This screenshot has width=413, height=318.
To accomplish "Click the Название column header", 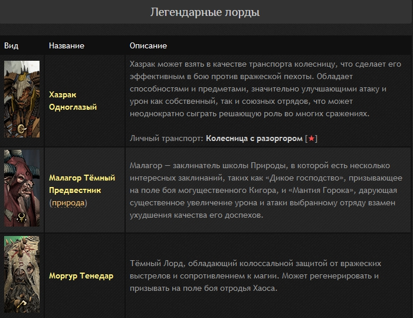I will point(67,45).
